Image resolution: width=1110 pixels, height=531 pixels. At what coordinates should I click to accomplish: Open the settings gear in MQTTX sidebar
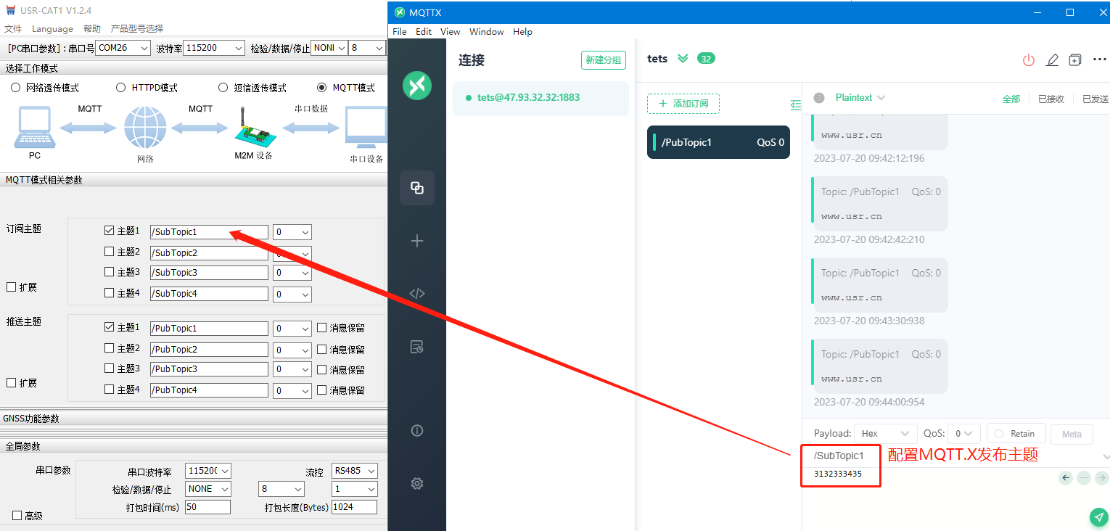tap(417, 483)
